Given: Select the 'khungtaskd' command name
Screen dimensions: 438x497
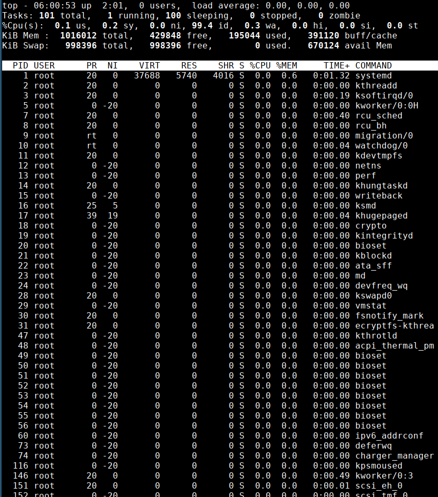Looking at the screenshot, I should (x=381, y=186).
